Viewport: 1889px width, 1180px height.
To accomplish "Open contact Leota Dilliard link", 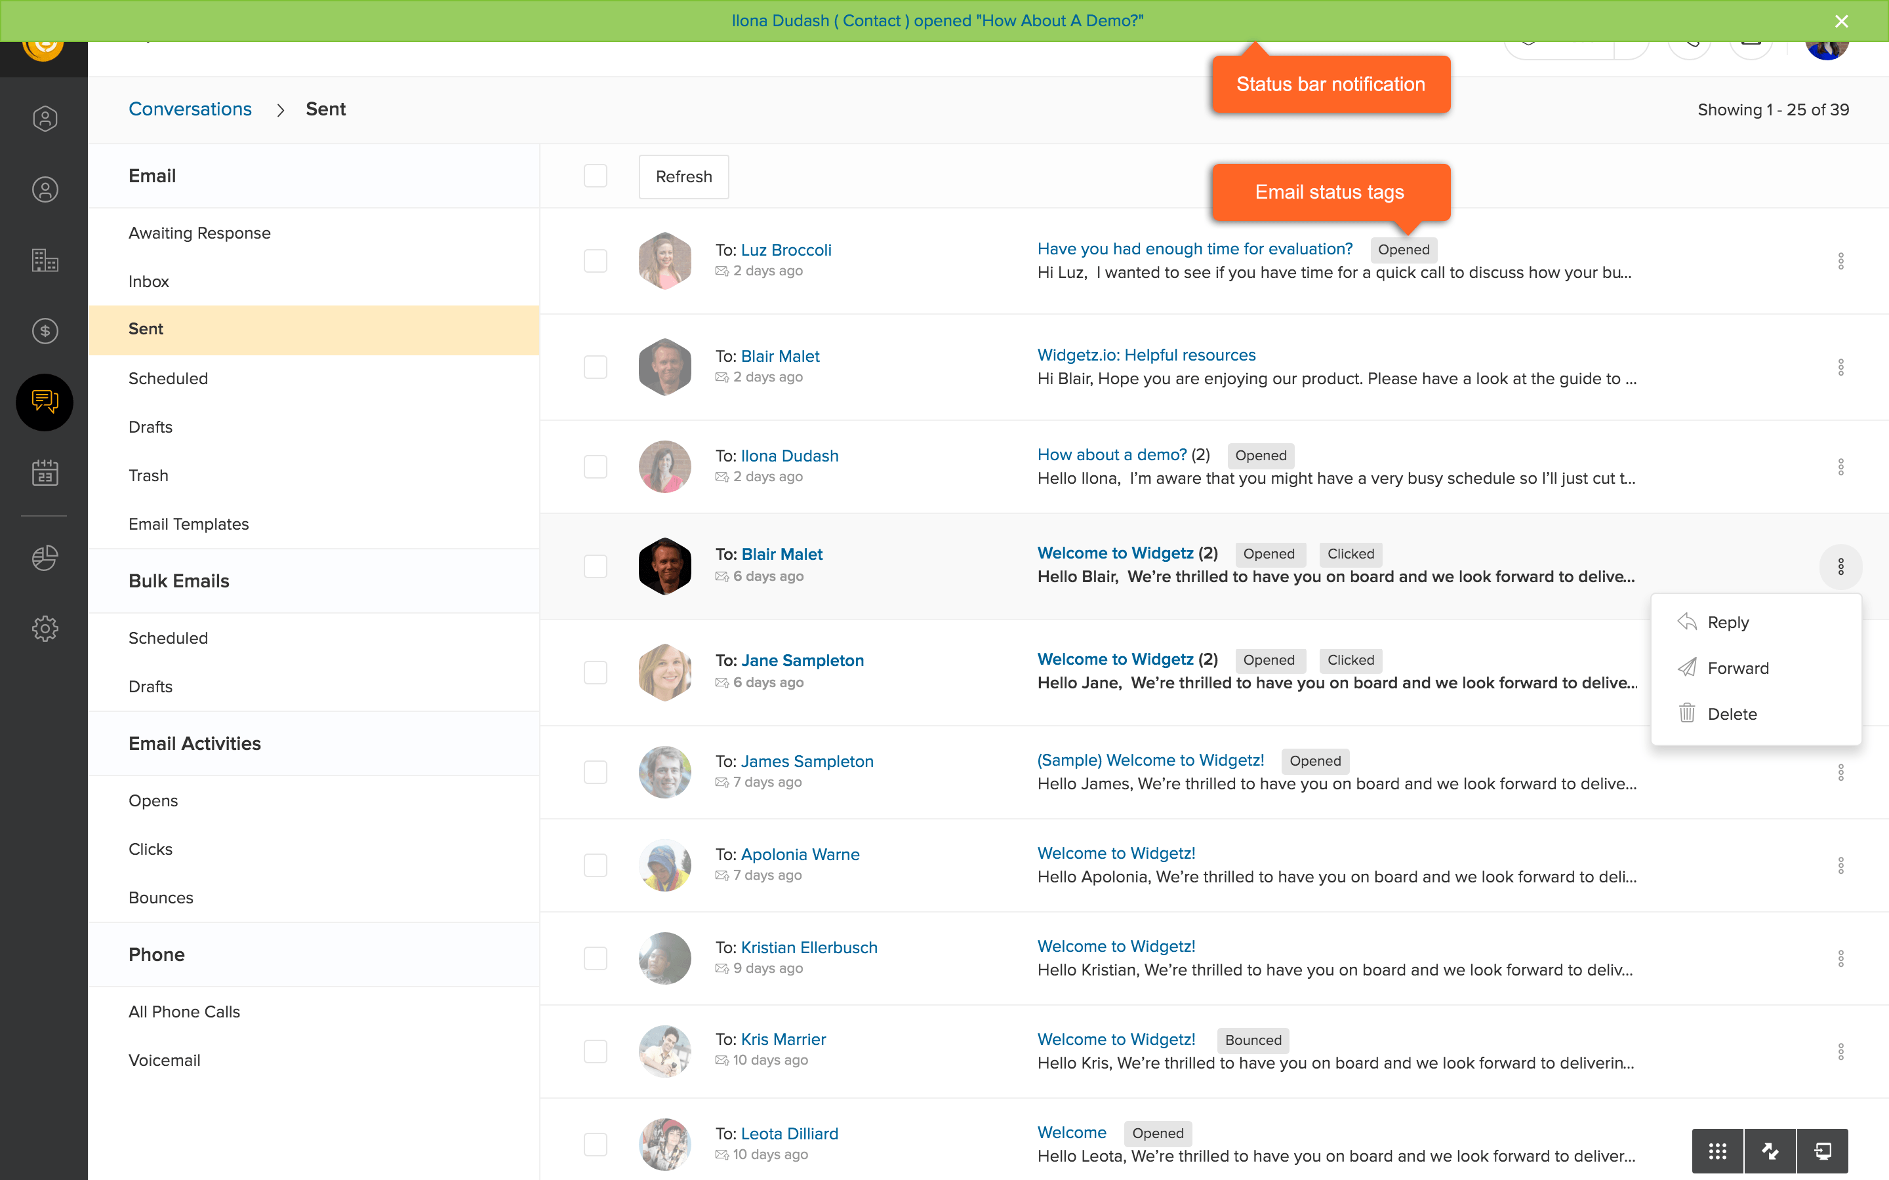I will [789, 1133].
